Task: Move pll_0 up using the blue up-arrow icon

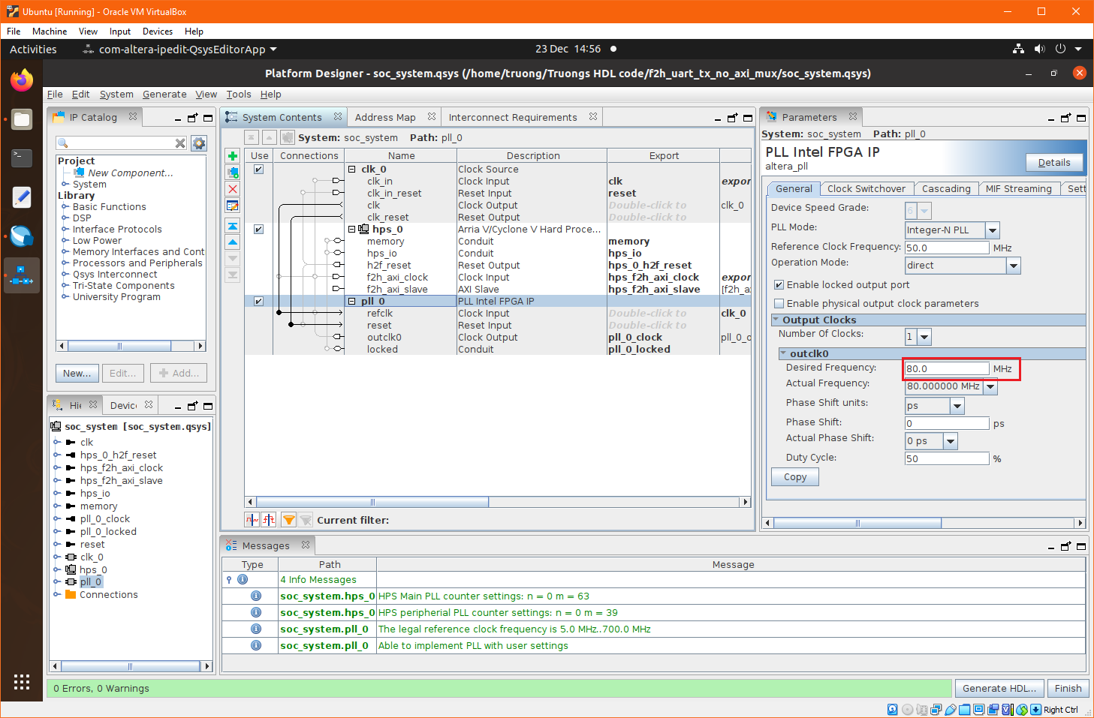Action: [233, 240]
